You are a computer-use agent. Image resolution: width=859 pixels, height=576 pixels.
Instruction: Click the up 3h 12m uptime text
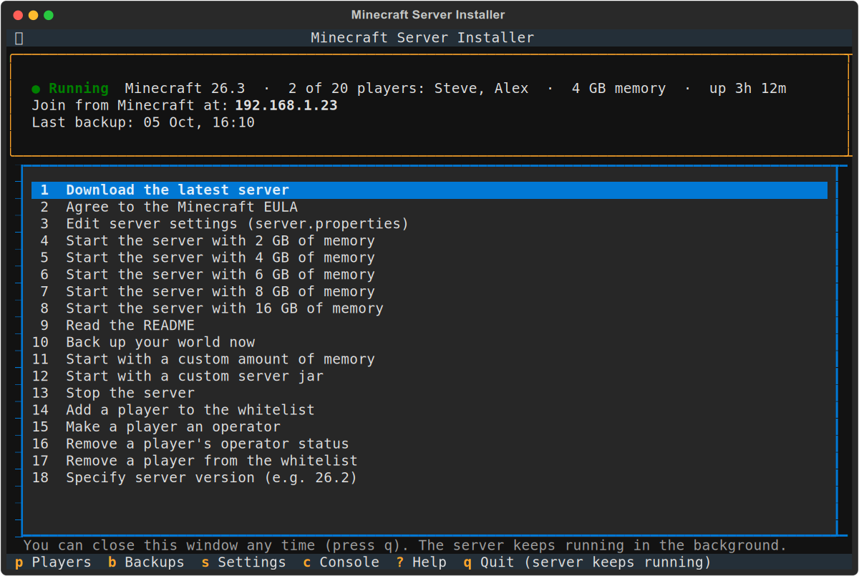(748, 89)
